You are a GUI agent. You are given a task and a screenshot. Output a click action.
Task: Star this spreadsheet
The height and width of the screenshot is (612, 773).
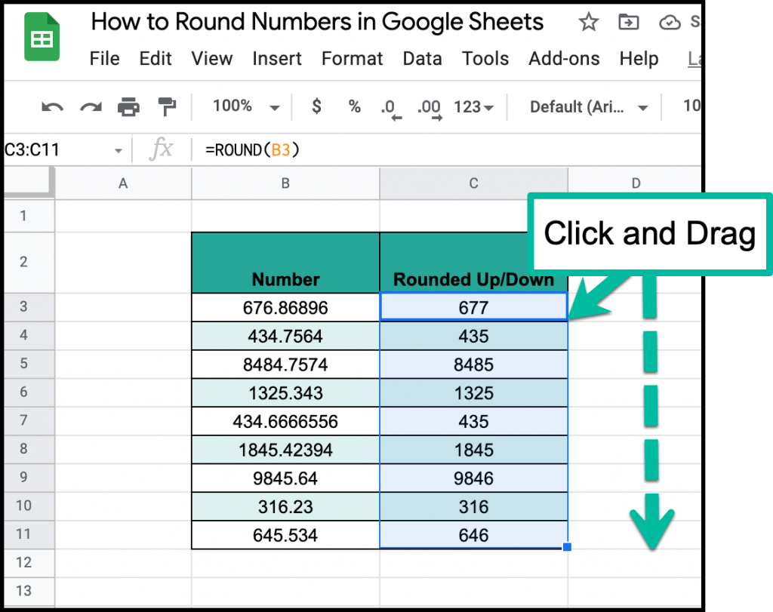[x=588, y=23]
